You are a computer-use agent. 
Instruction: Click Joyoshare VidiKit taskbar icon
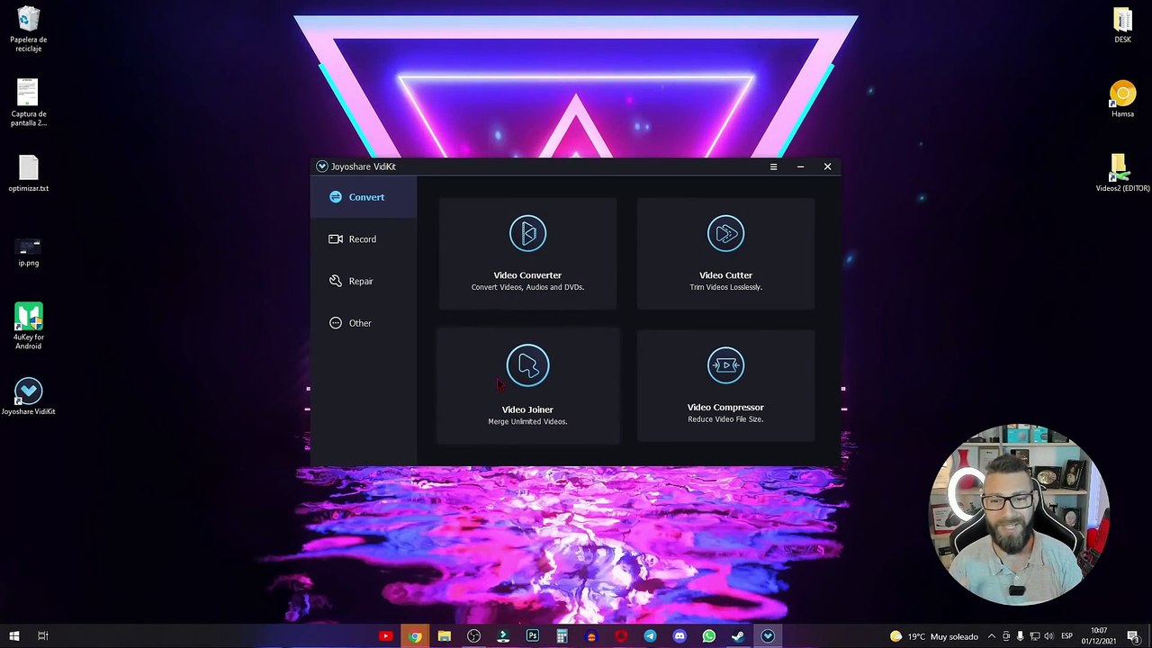(x=768, y=636)
